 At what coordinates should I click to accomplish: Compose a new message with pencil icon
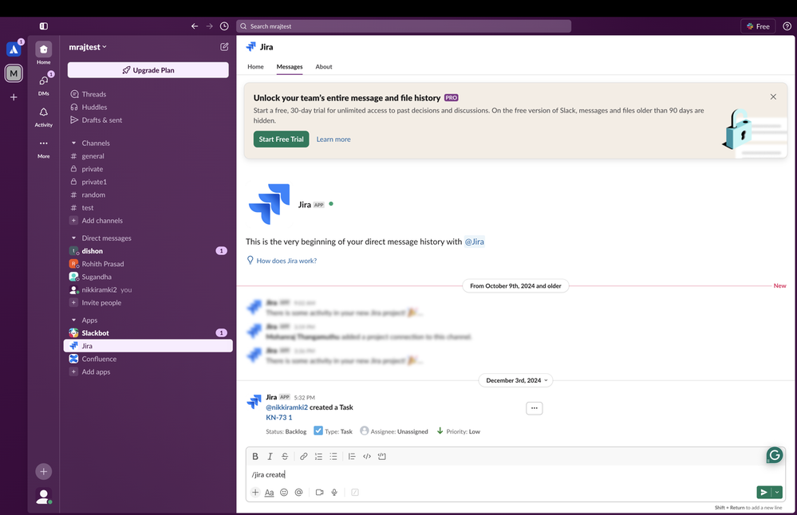(x=224, y=47)
